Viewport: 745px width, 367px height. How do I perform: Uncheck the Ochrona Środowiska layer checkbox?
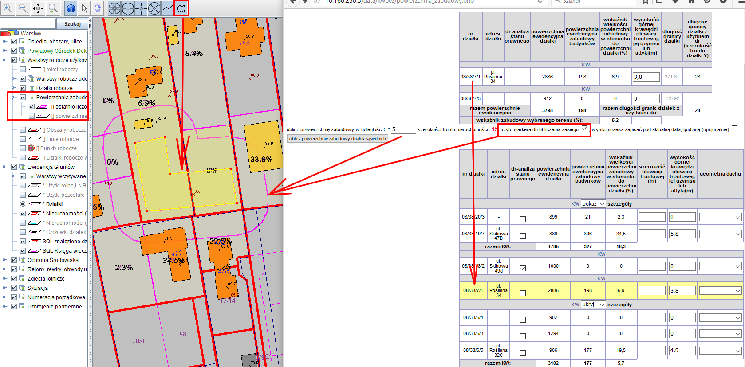click(x=14, y=260)
